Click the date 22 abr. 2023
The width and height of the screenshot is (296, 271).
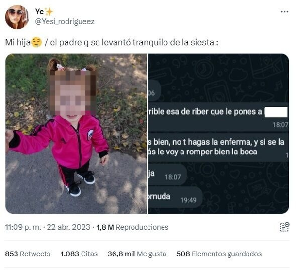point(68,227)
